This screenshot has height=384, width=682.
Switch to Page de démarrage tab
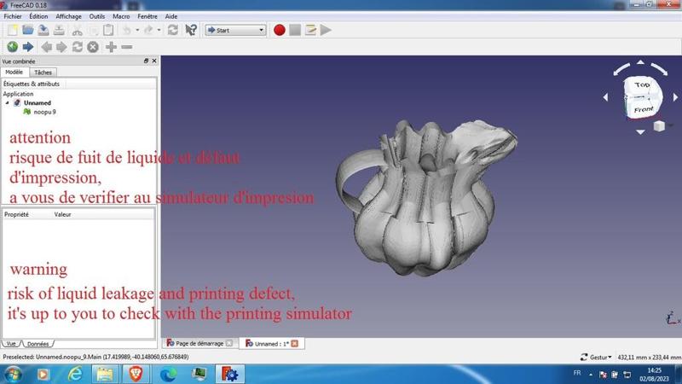(x=199, y=344)
